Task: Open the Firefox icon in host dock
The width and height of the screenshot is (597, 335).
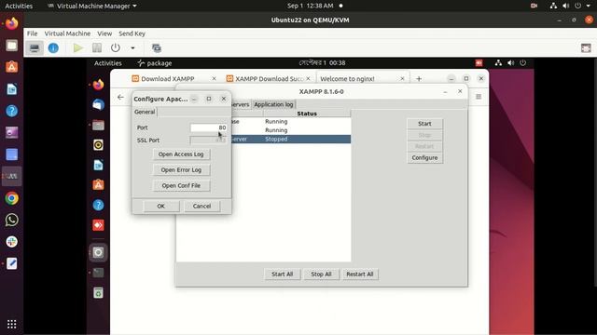Action: click(12, 23)
